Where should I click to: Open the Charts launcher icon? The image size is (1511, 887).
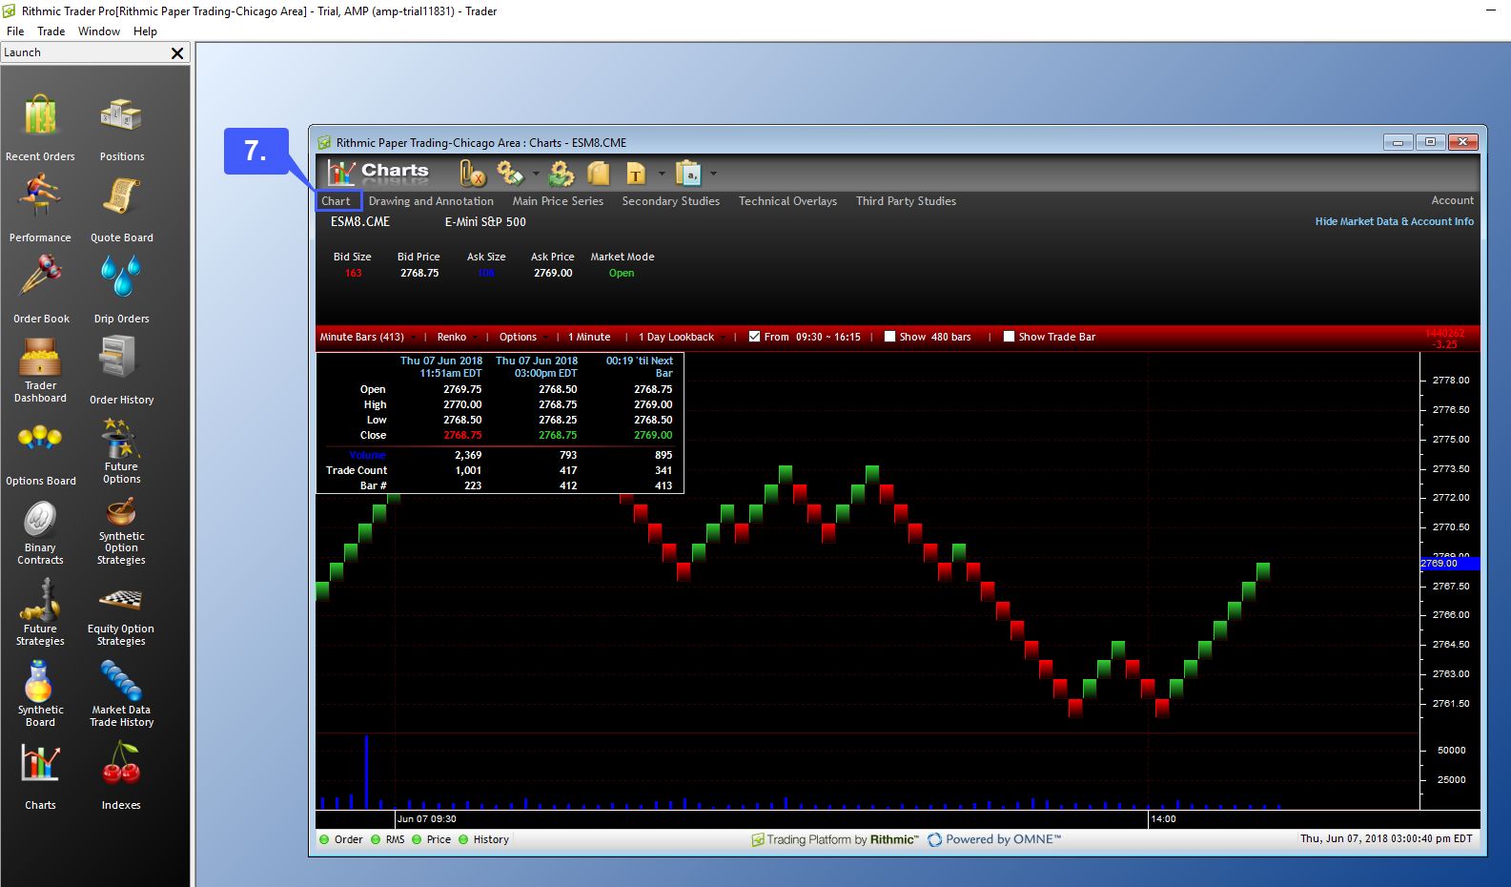tap(40, 763)
